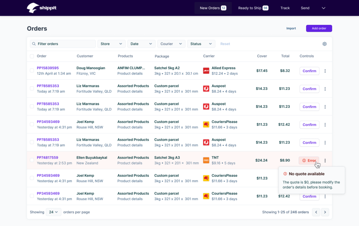Expand the Courier filter dropdown

point(171,44)
